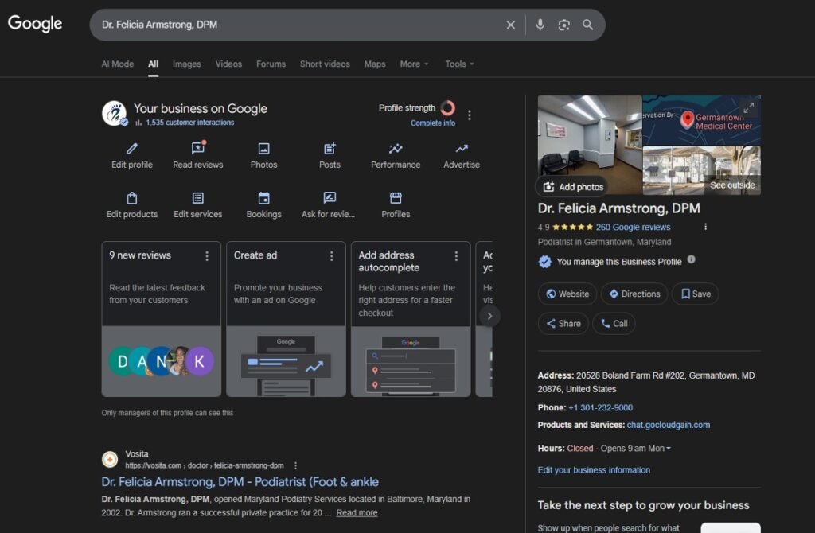This screenshot has height=533, width=815.
Task: Open the Tools dropdown
Action: (x=459, y=64)
